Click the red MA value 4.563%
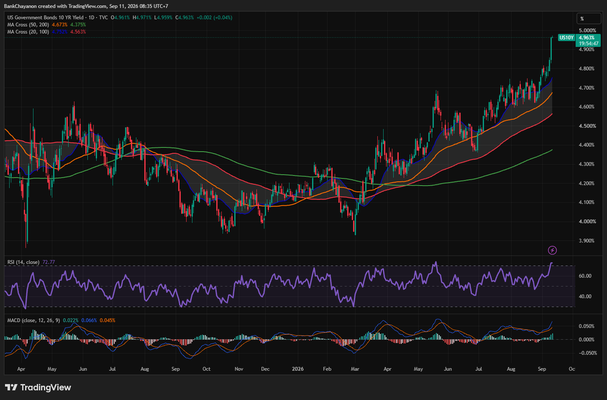 78,31
